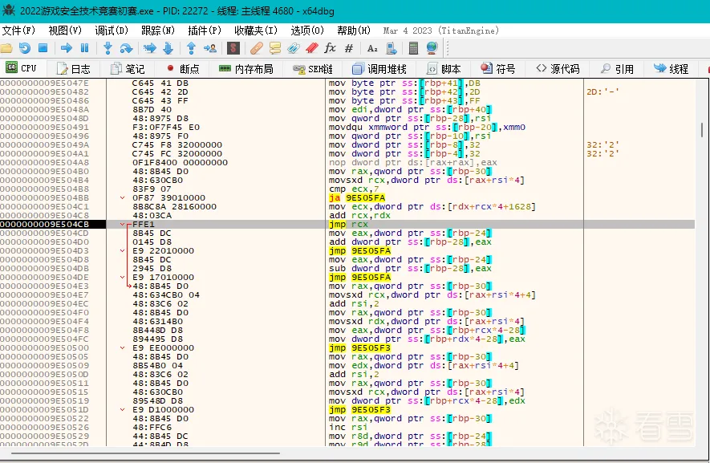710x463 pixels.
Task: Open the Scylla plugin icon
Action: (x=233, y=48)
